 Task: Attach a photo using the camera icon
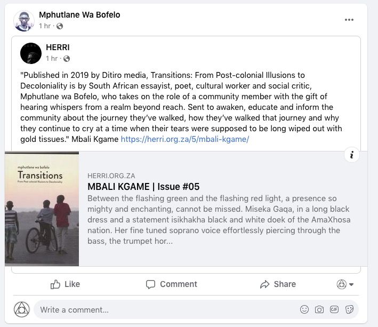(319, 309)
